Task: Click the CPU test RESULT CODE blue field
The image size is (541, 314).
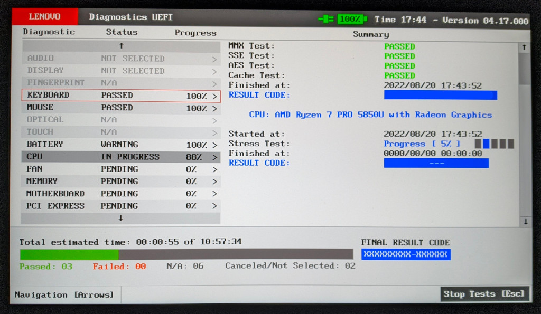Action: [x=440, y=95]
